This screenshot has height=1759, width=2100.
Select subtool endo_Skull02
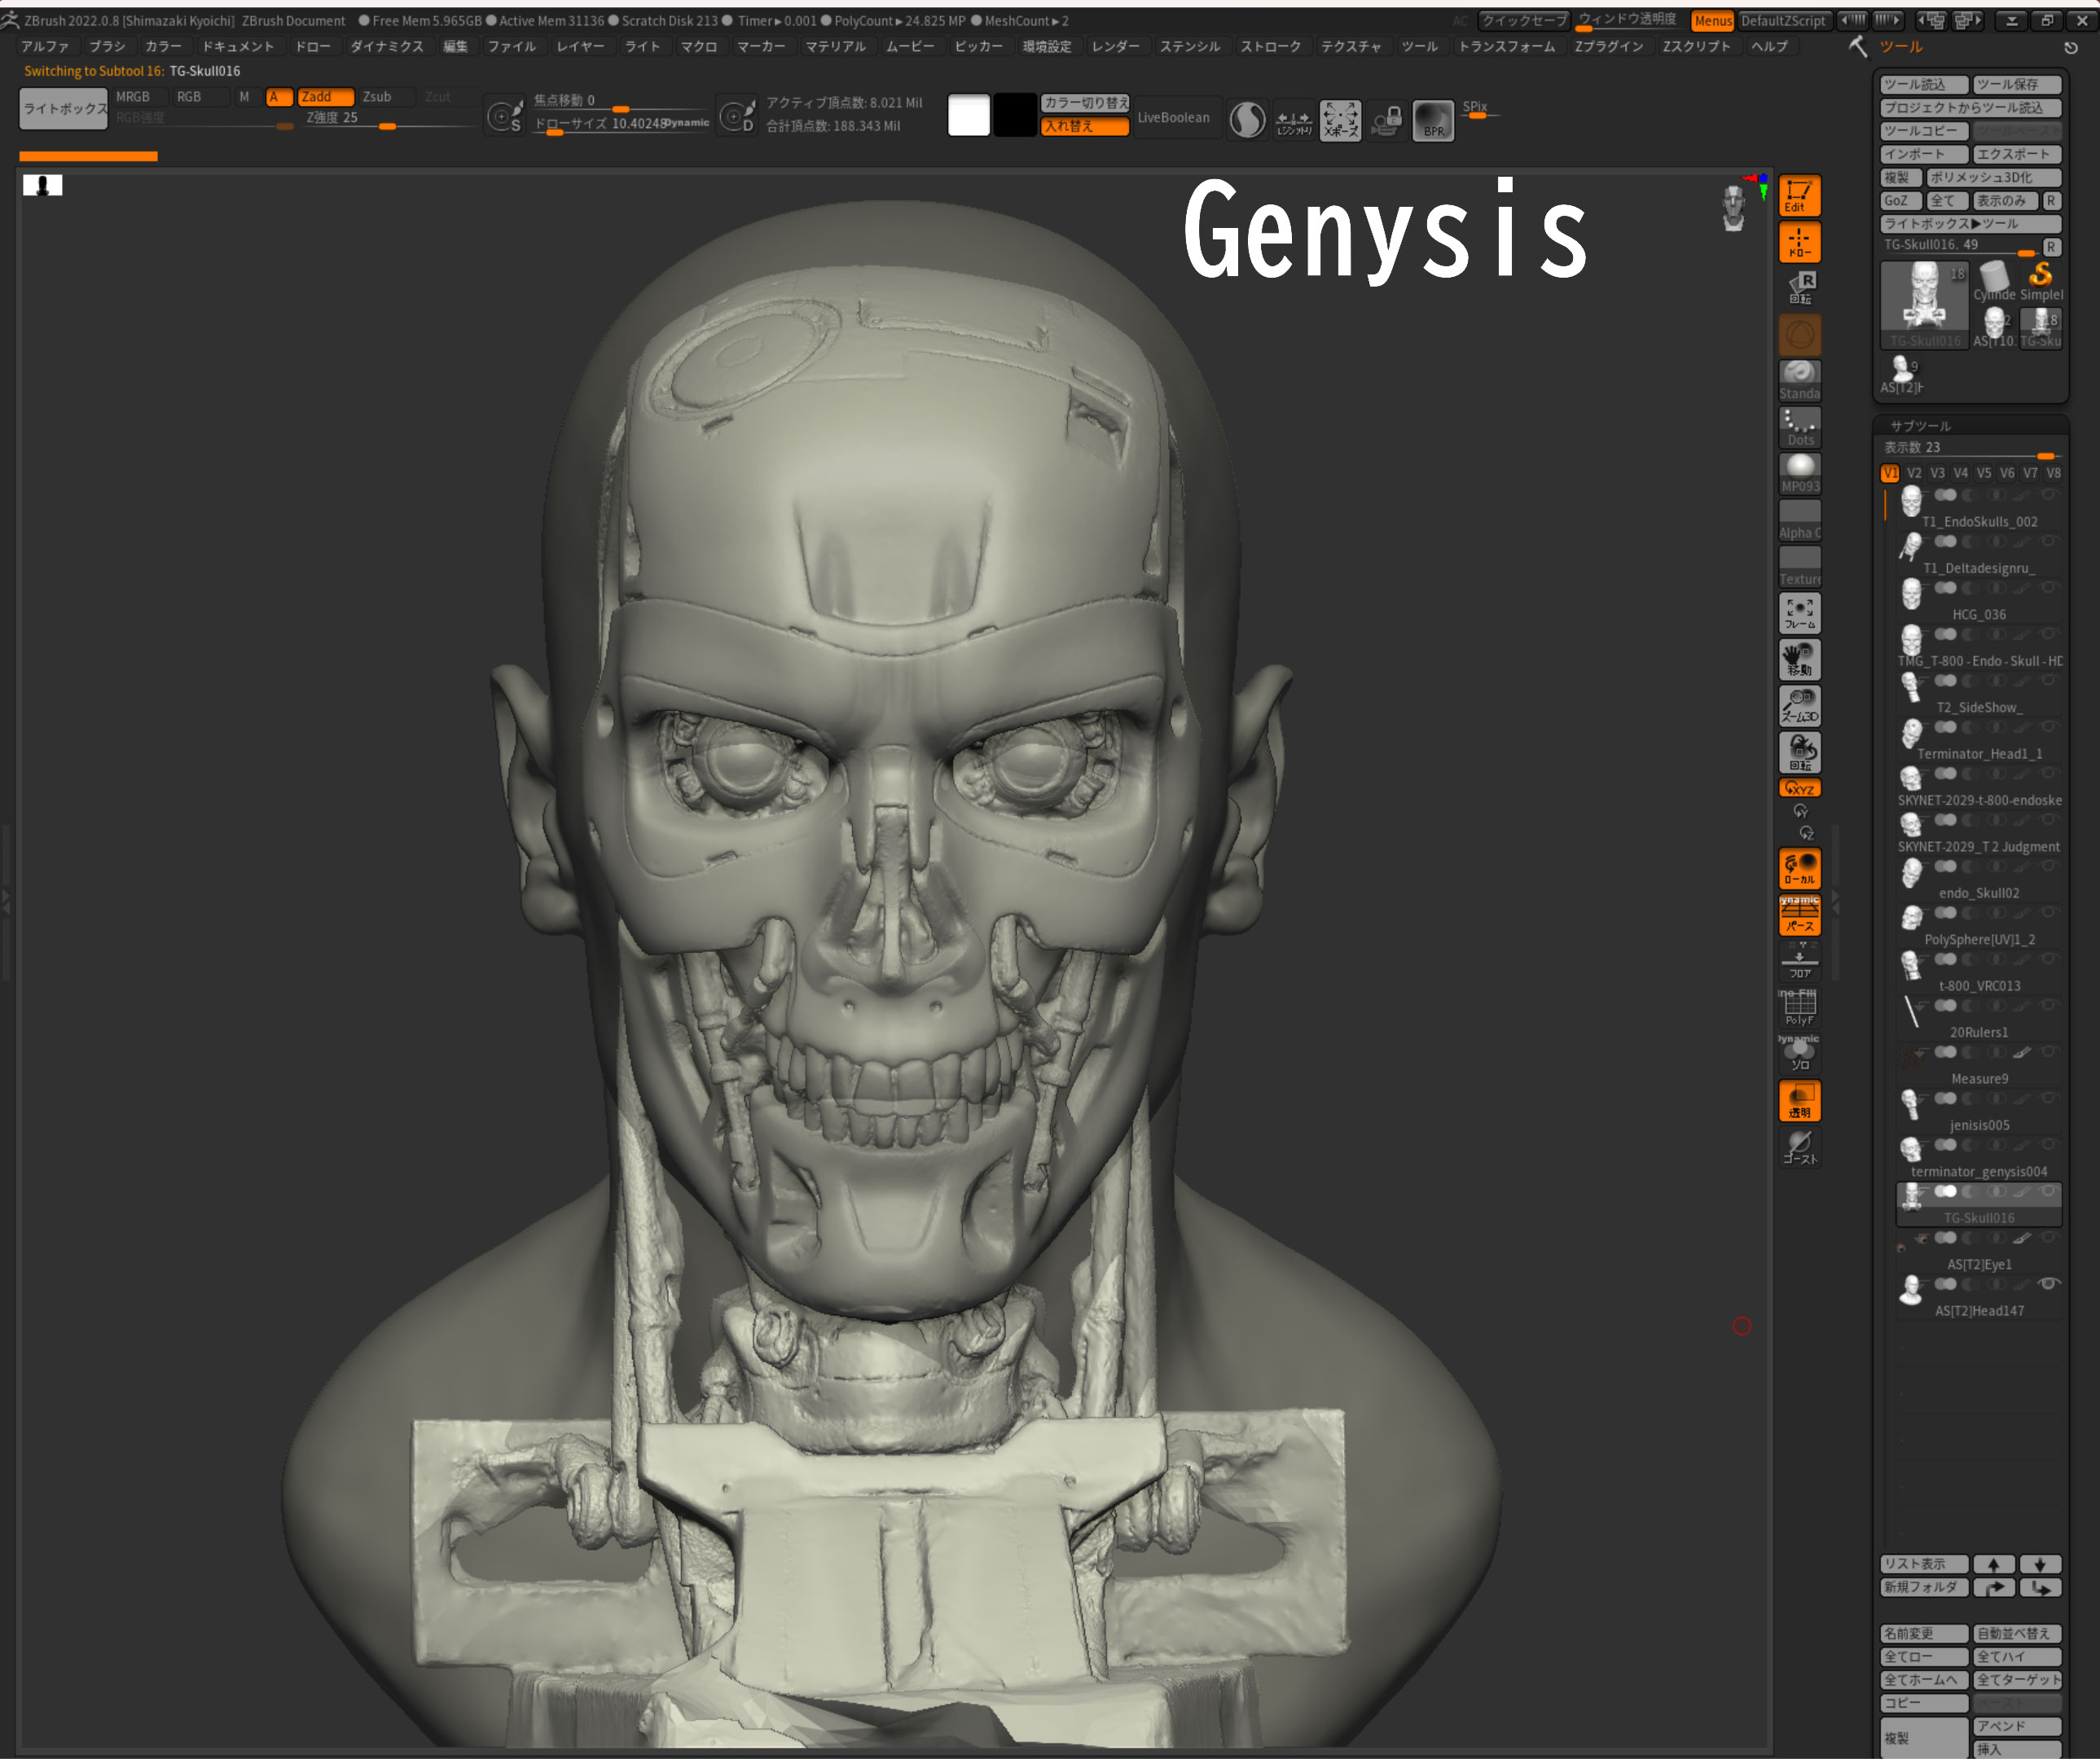pos(1978,879)
